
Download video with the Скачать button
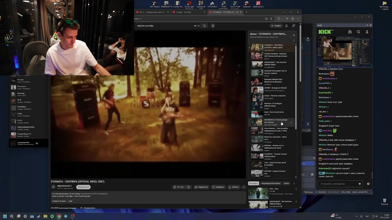[234, 187]
